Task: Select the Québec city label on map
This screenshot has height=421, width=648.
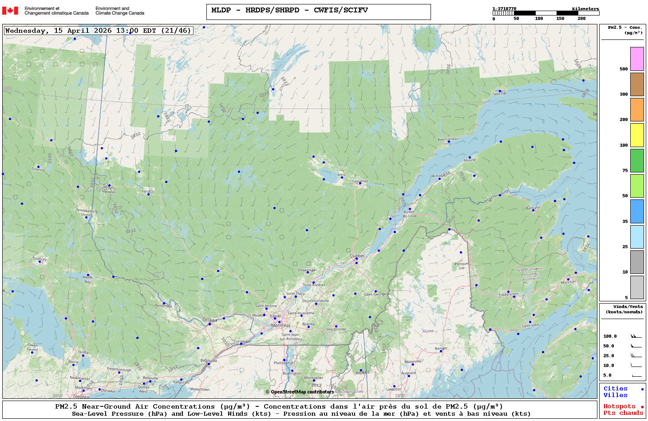Action: pos(357,256)
